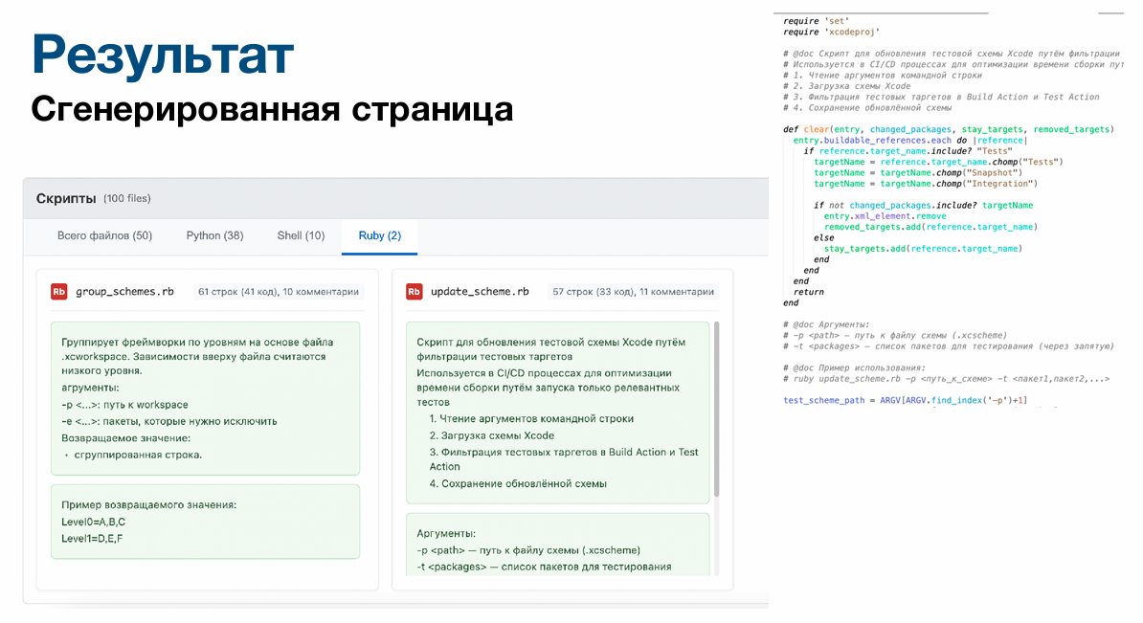This screenshot has height=623, width=1143.
Task: Click the '-p <...>: путь к workspace' line
Action: tap(124, 405)
